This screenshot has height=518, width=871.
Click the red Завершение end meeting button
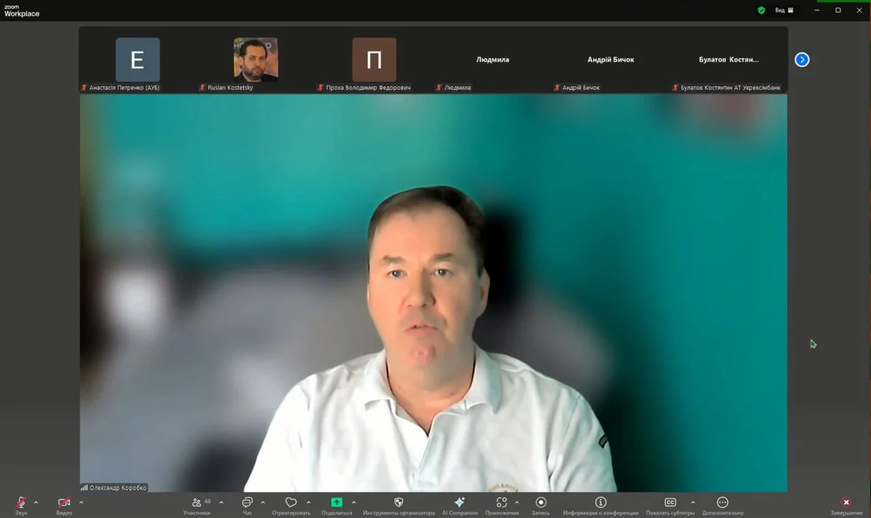point(847,503)
